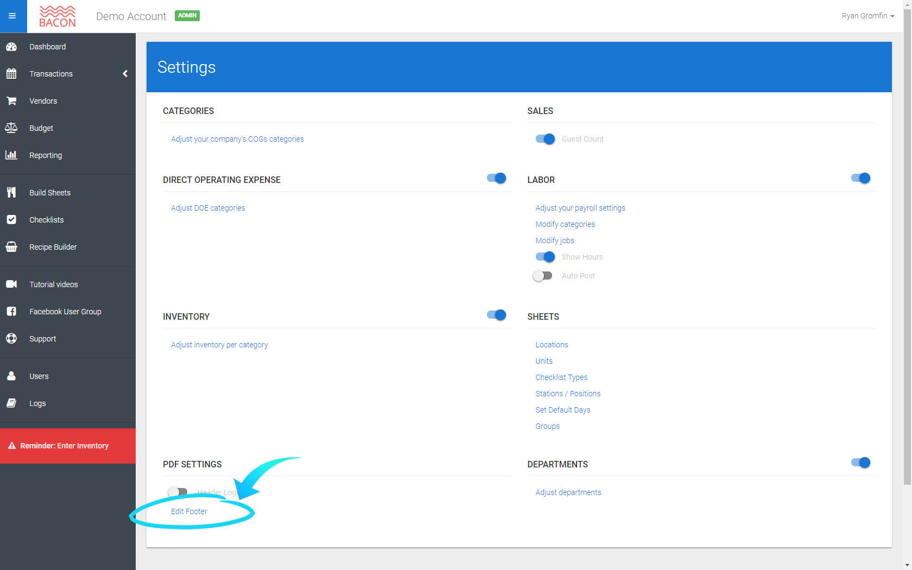Open the Locations link
This screenshot has height=570, width=912.
point(552,345)
